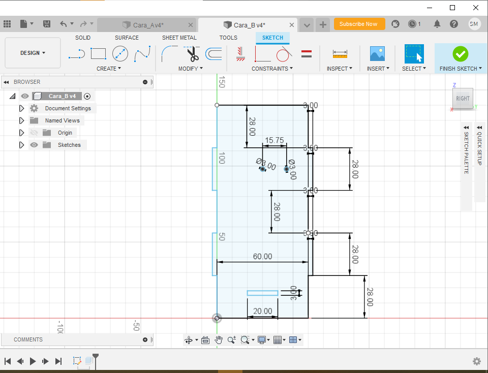Select the Line tool
Image resolution: width=488 pixels, height=373 pixels.
(77, 54)
